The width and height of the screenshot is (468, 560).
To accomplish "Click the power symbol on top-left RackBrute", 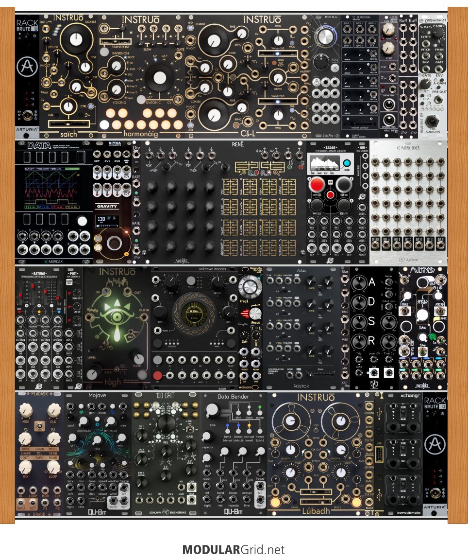I will coord(35,35).
